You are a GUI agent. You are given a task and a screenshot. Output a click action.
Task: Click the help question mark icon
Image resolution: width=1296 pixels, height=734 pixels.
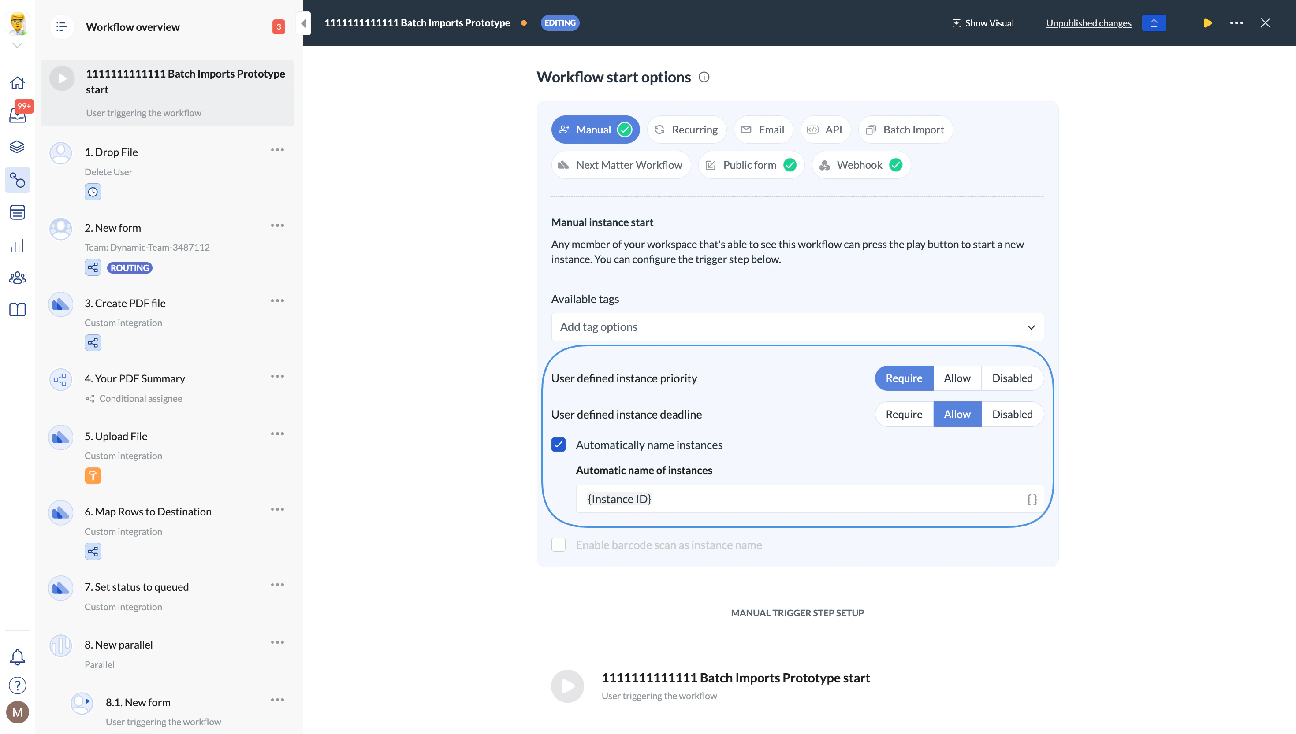(x=18, y=685)
